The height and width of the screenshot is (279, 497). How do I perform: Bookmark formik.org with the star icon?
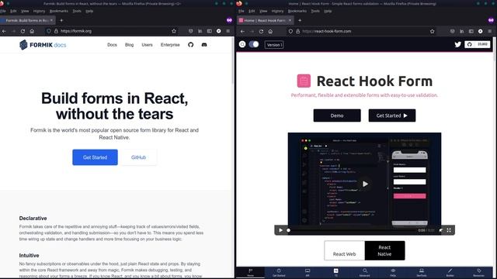point(174,31)
